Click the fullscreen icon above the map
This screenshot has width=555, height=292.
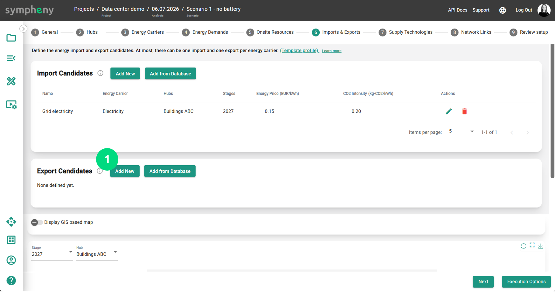[x=532, y=245]
